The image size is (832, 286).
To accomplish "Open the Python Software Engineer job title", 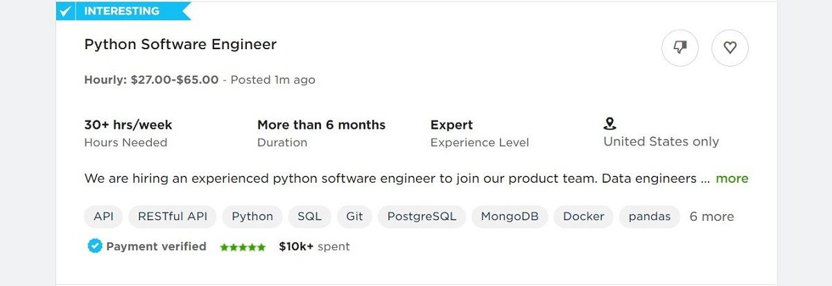I will tap(180, 44).
